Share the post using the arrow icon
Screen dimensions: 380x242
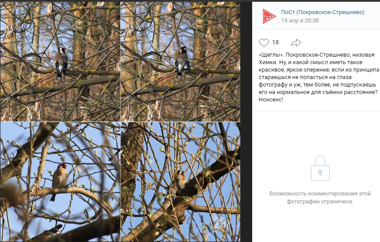(x=296, y=43)
